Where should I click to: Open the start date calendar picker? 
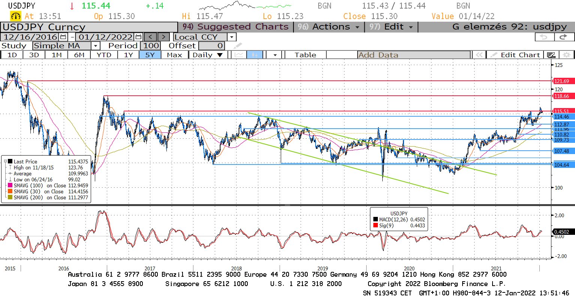(63, 37)
